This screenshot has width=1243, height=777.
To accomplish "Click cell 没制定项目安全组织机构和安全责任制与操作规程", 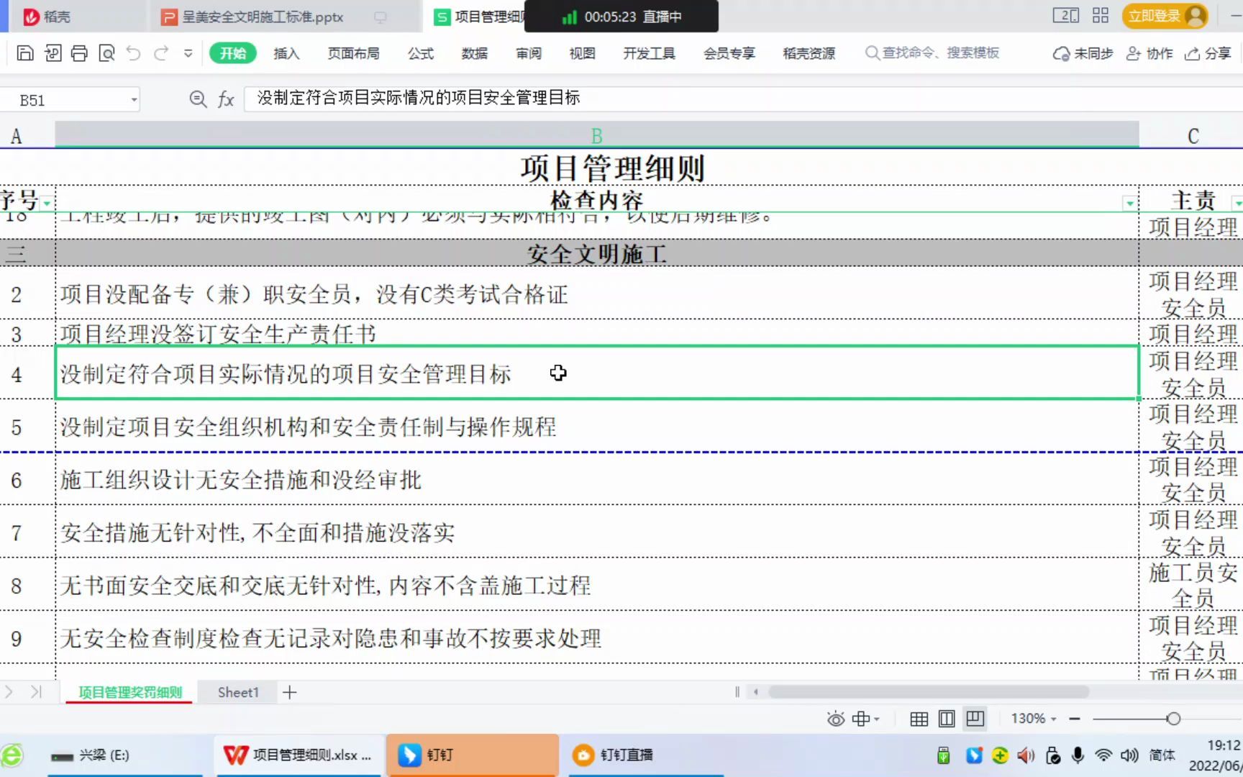I will (597, 427).
